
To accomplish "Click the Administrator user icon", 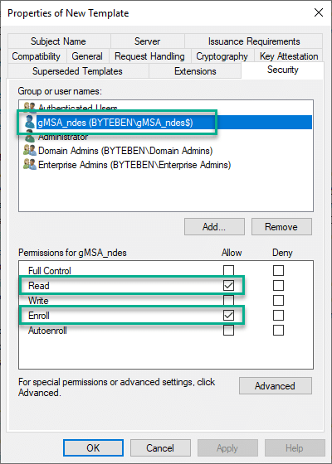I will (30, 138).
